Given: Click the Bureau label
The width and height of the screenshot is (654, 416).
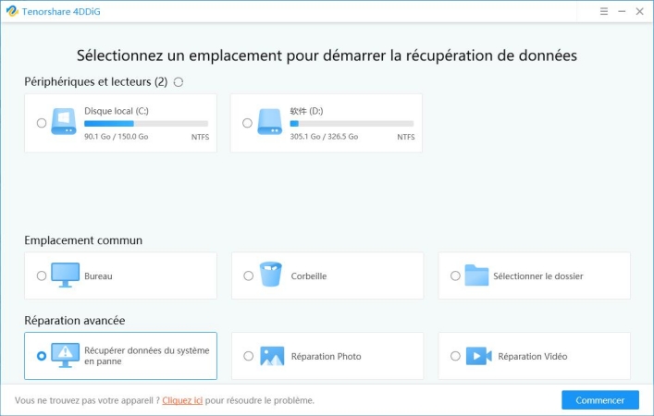Looking at the screenshot, I should tap(98, 275).
